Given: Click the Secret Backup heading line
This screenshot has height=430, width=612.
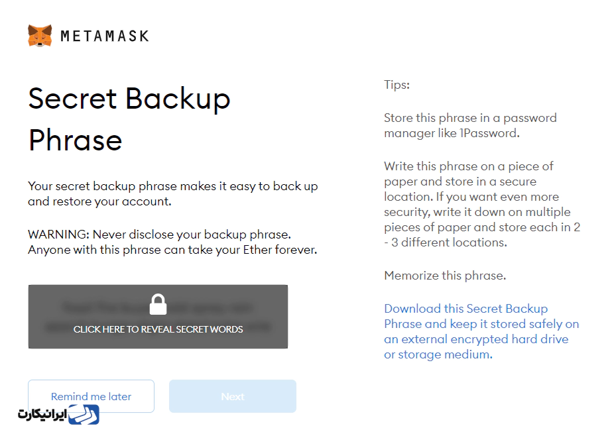Looking at the screenshot, I should 129,98.
